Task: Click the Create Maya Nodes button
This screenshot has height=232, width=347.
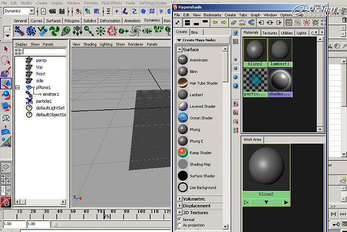Action: point(202,40)
